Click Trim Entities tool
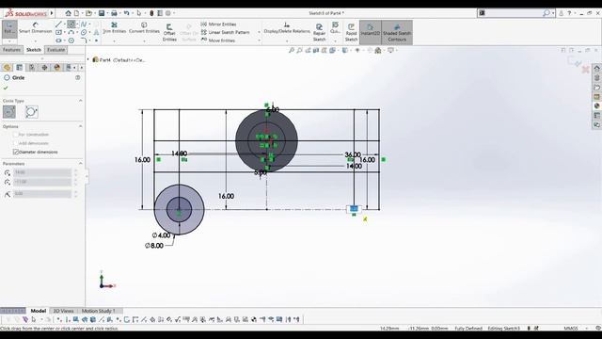The image size is (602, 339). [114, 27]
